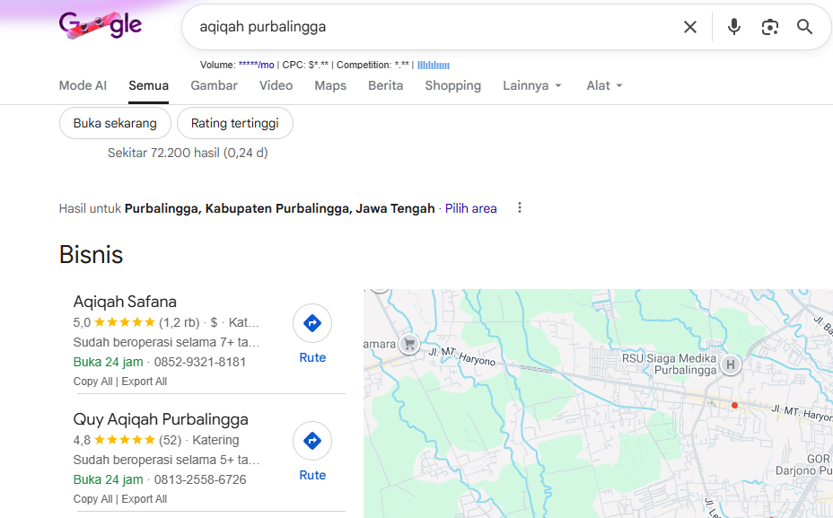Toggle the Rating tertinggi filter chip
Screen dimensions: 833x518
[234, 123]
